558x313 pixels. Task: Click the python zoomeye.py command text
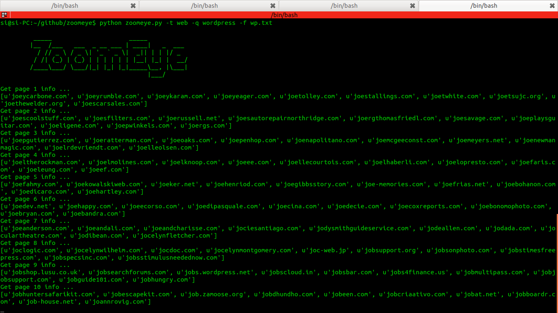pos(186,23)
